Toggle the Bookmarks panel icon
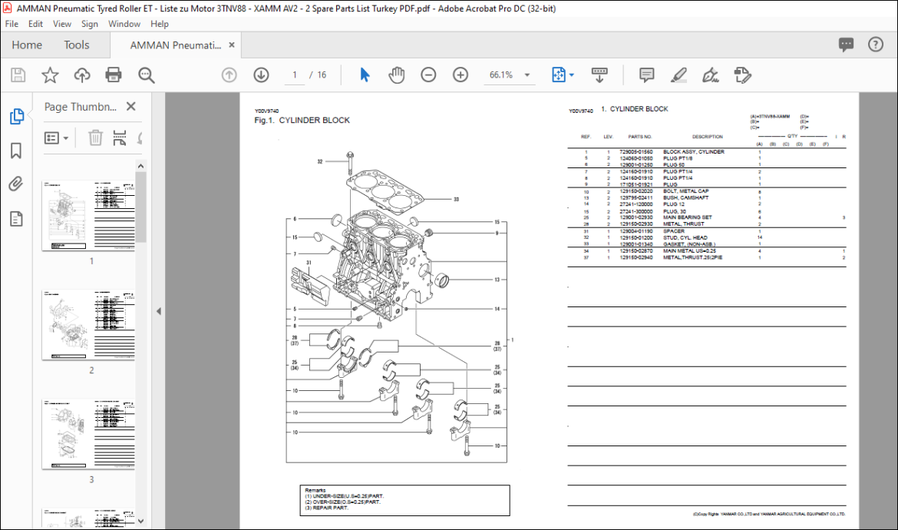898x530 pixels. tap(16, 151)
